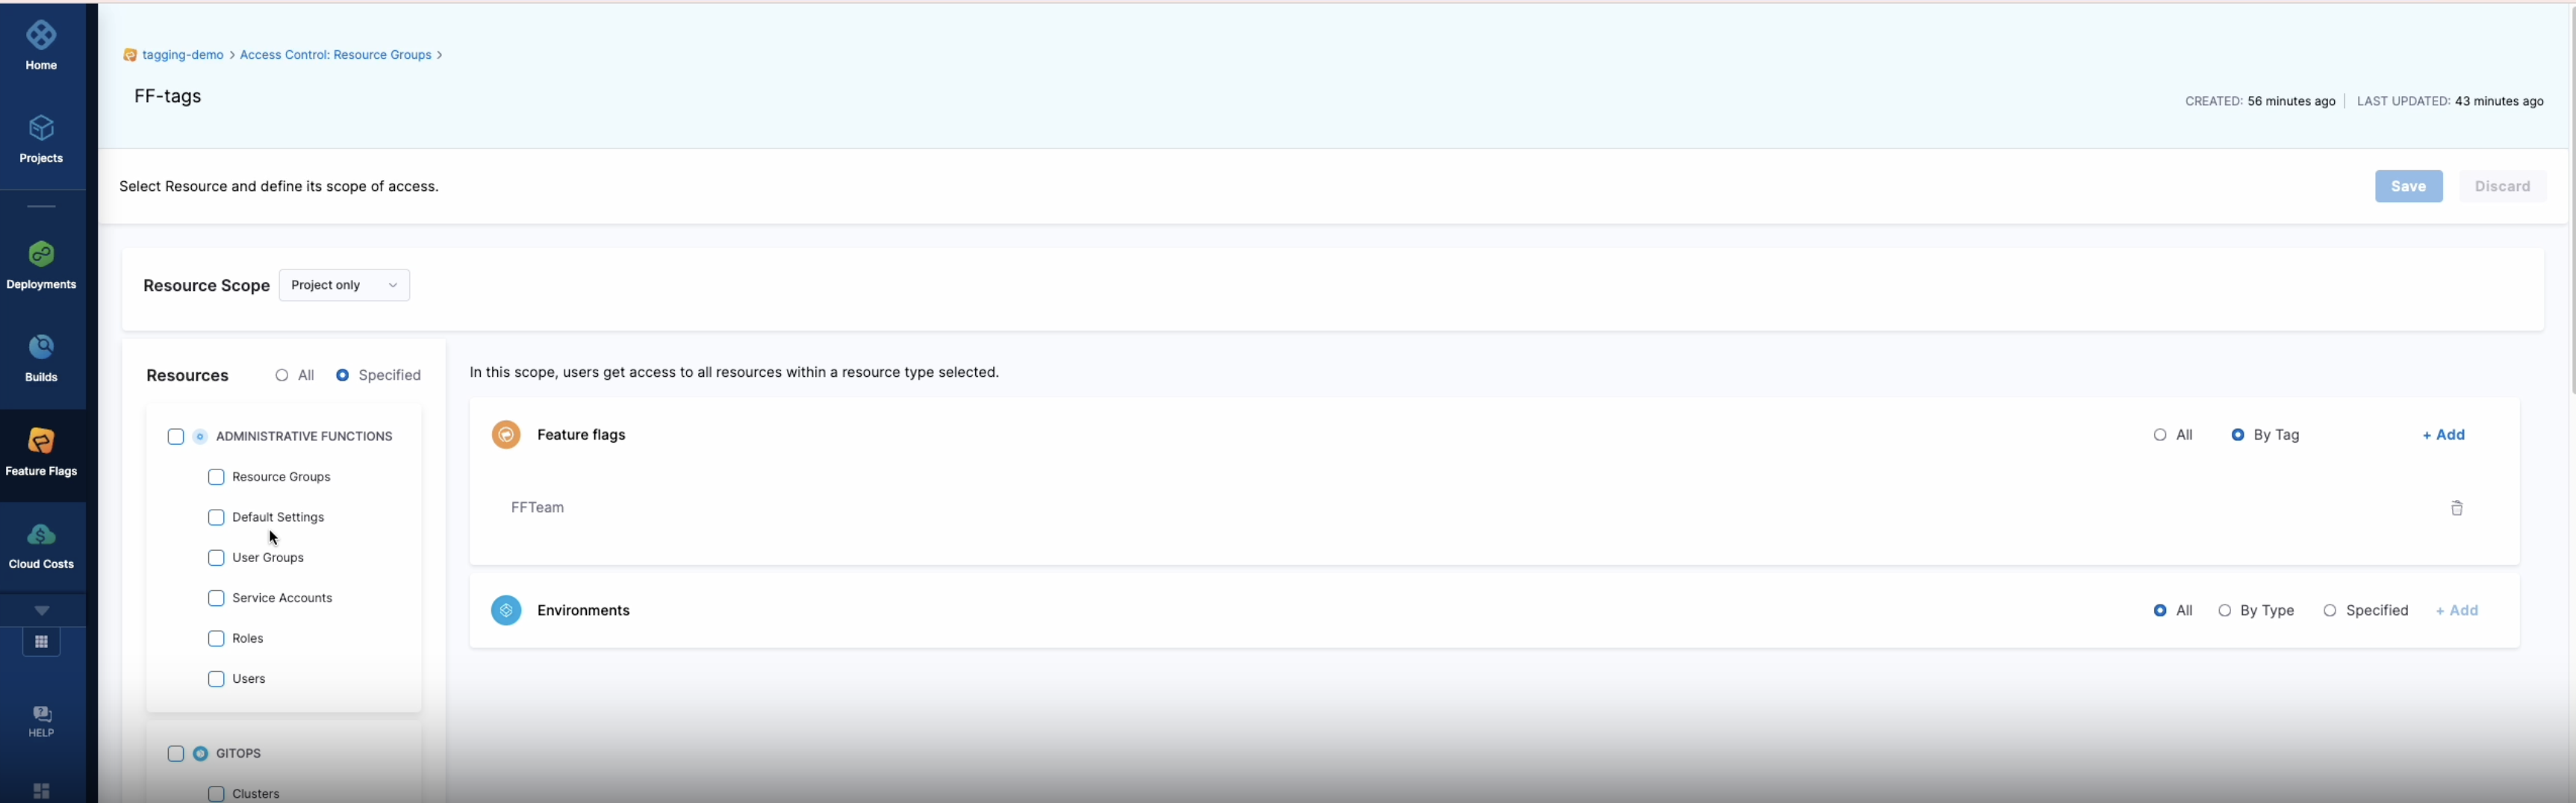Select the GITOPS category checkbox
The image size is (2576, 803).
point(176,754)
